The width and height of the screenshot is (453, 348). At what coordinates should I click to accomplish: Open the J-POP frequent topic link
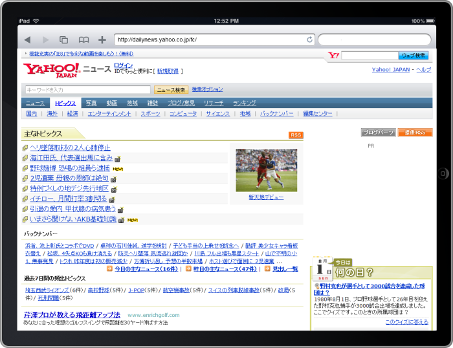(136, 290)
